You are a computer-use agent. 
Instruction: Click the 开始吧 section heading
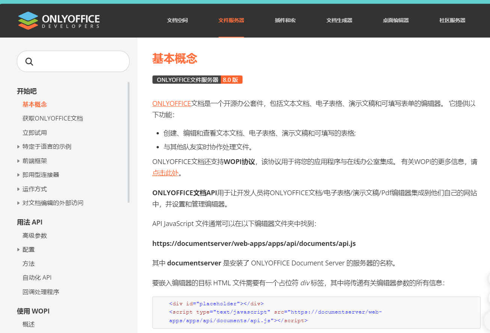click(27, 91)
